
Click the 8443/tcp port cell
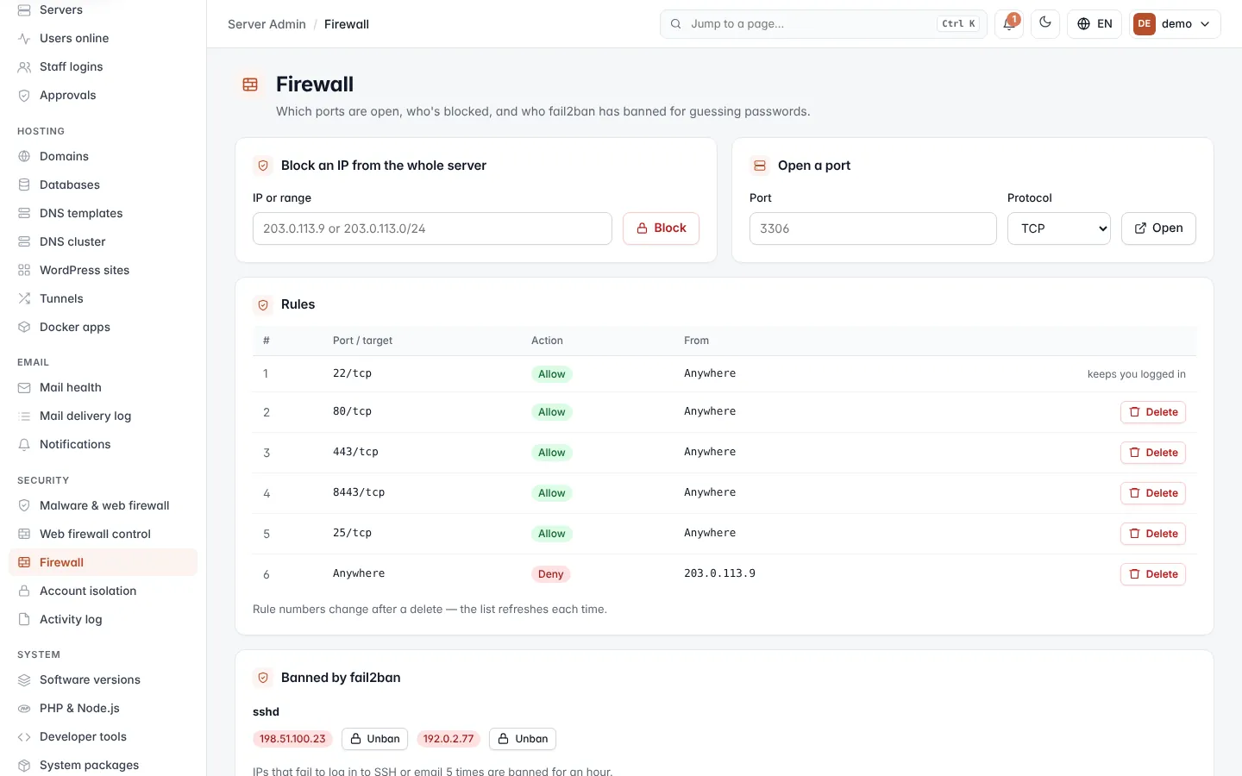coord(359,492)
